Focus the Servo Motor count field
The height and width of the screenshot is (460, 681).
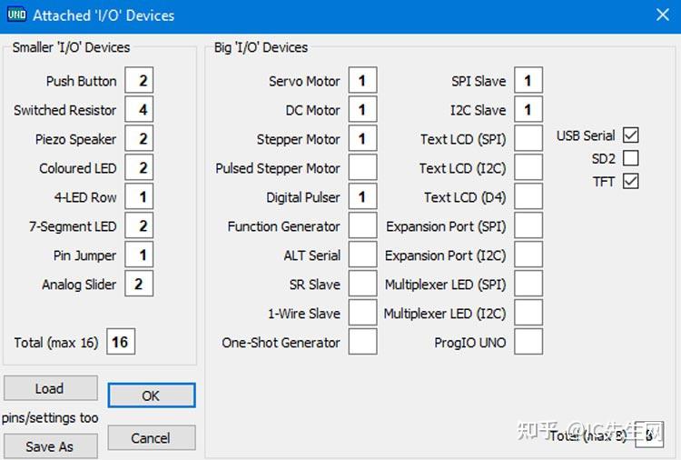click(x=362, y=80)
